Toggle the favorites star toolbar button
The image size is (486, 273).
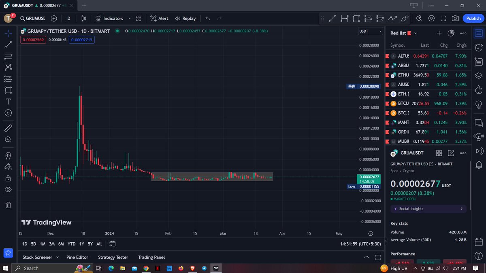tap(8, 253)
